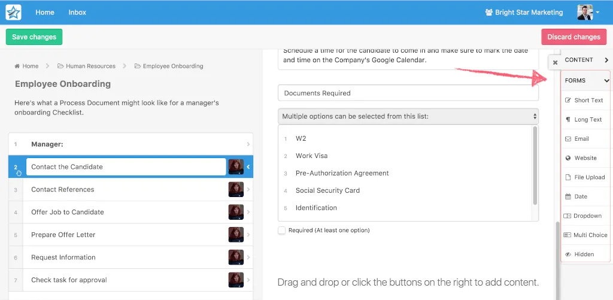613x300 pixels.
Task: Open the user profile avatar menu
Action: (x=588, y=12)
